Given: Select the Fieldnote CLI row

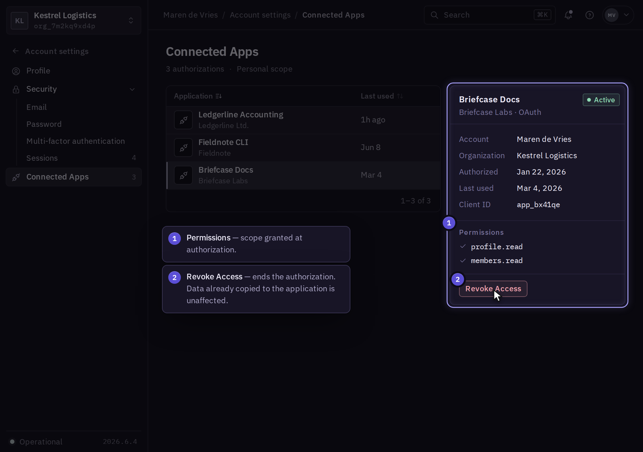Looking at the screenshot, I should click(303, 148).
